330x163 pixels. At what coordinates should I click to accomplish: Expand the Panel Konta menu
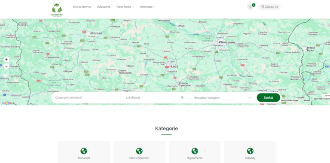125,7
